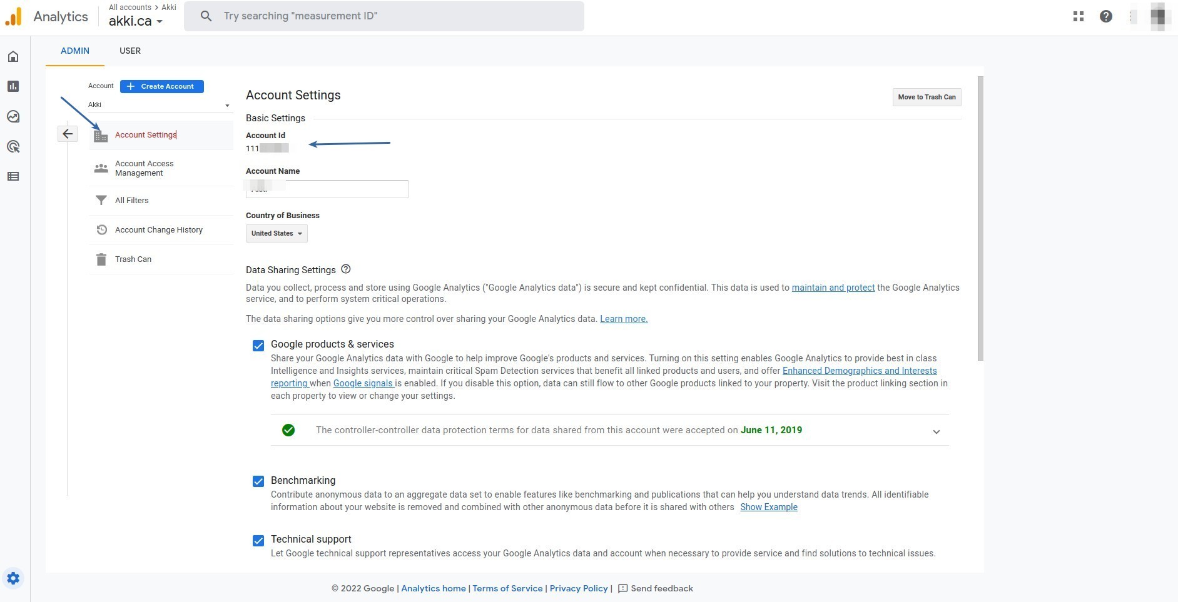Viewport: 1178px width, 602px height.
Task: Open the Configure table icon in sidebar
Action: click(x=13, y=176)
